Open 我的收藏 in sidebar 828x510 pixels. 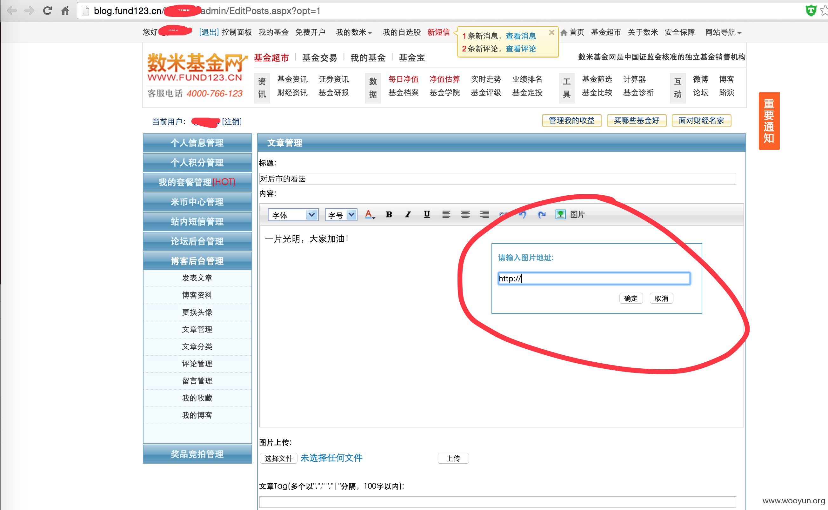pos(197,398)
